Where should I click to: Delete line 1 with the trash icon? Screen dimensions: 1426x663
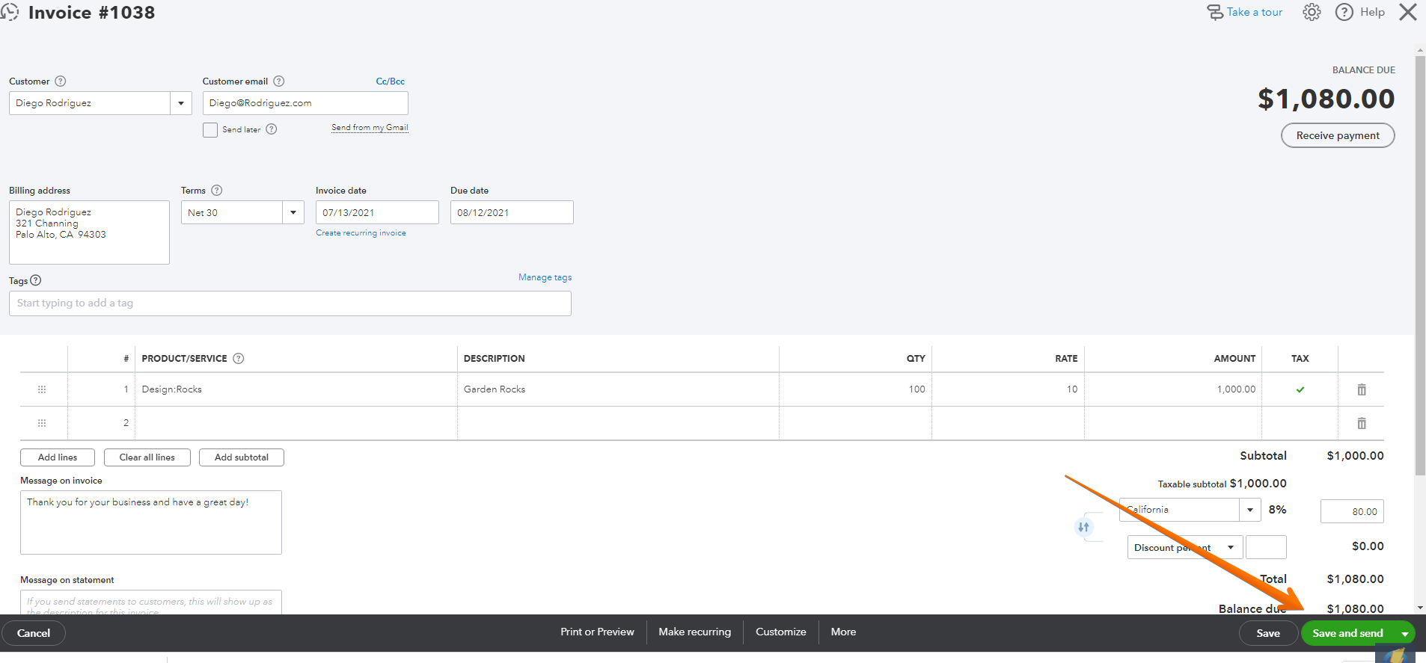pos(1362,389)
